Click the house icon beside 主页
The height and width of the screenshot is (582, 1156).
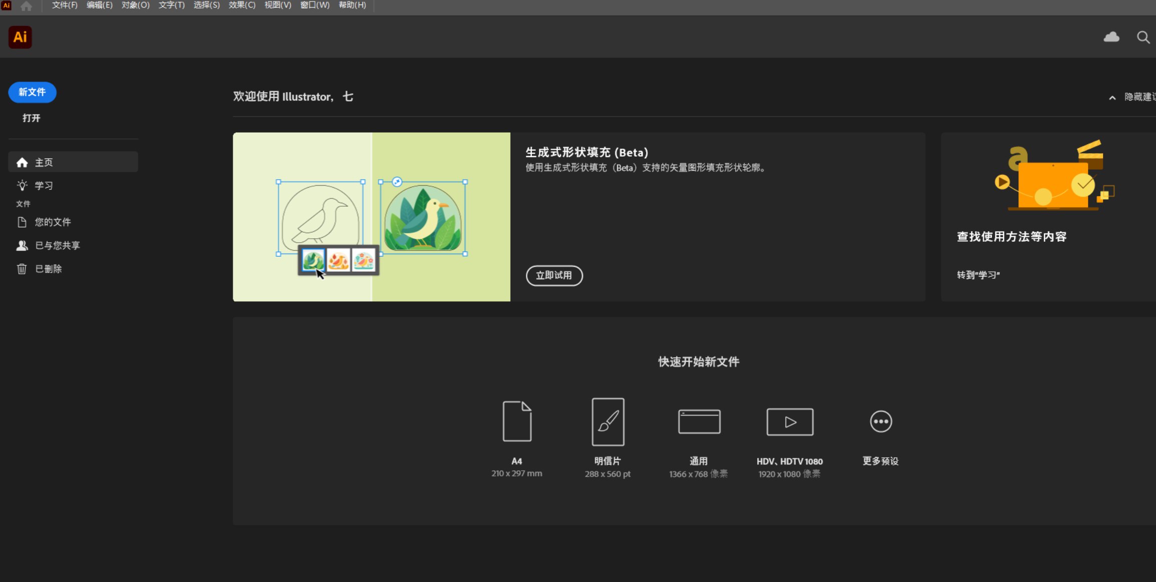[x=22, y=162]
